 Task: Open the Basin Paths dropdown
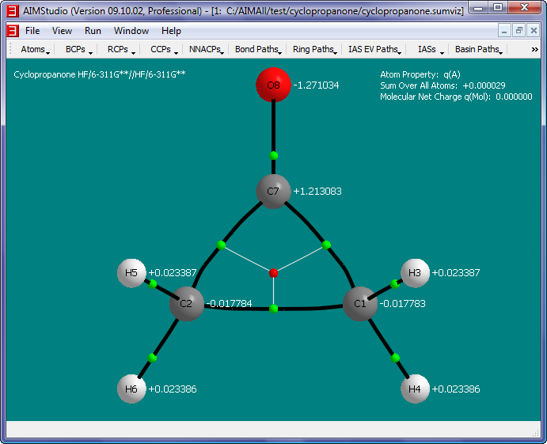[479, 50]
